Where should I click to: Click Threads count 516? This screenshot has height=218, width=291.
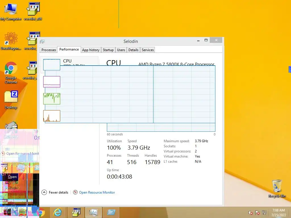132,162
